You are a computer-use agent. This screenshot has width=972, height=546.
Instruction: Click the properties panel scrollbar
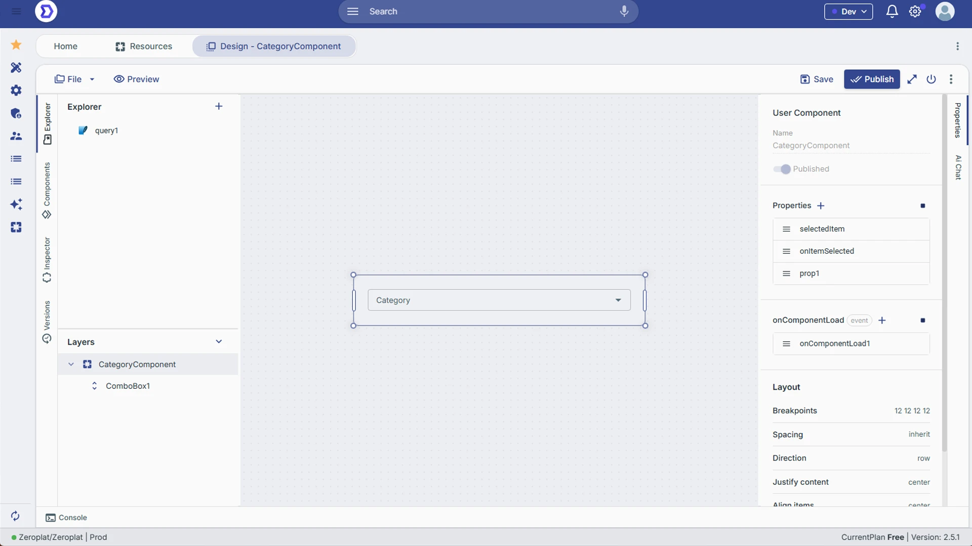[x=945, y=273]
